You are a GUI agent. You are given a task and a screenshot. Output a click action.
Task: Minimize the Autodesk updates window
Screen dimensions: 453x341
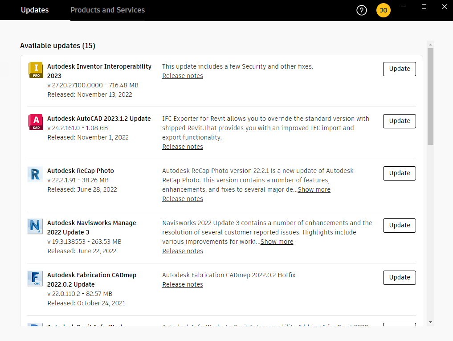point(404,7)
